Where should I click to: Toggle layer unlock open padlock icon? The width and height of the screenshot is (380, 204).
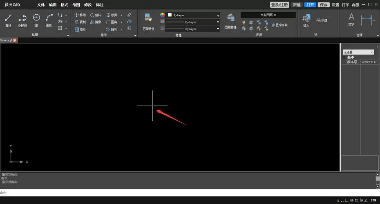point(266,29)
